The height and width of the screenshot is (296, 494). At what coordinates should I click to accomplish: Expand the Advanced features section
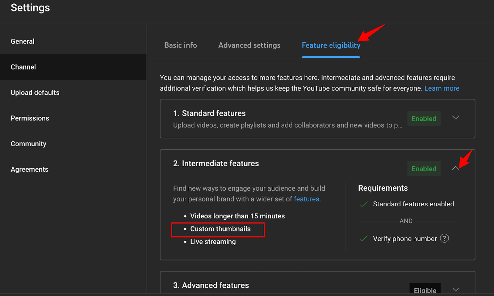tap(455, 289)
